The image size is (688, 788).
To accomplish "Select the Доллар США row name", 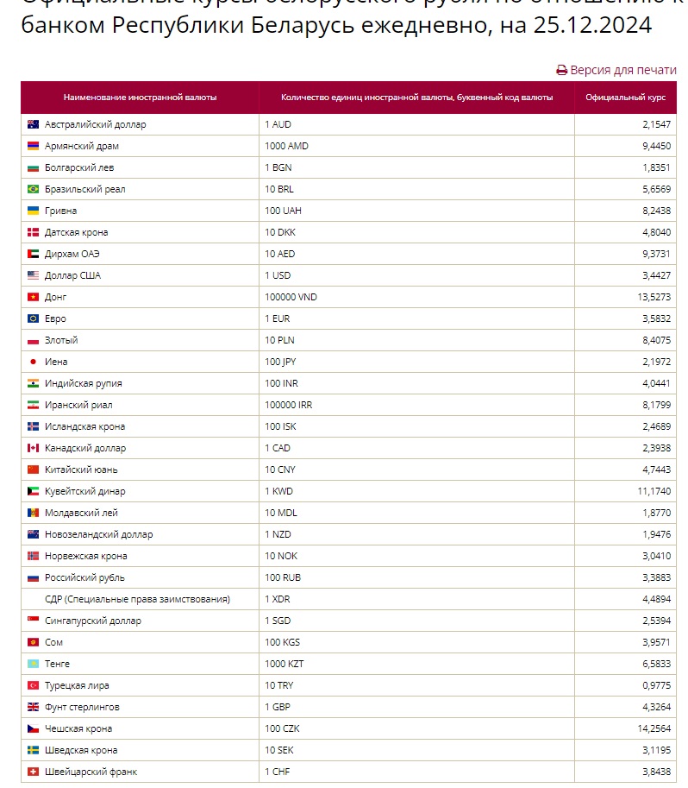I will pyautogui.click(x=72, y=275).
